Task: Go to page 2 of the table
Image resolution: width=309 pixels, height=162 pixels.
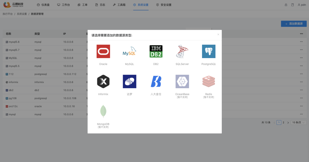Action: [x=283, y=123]
